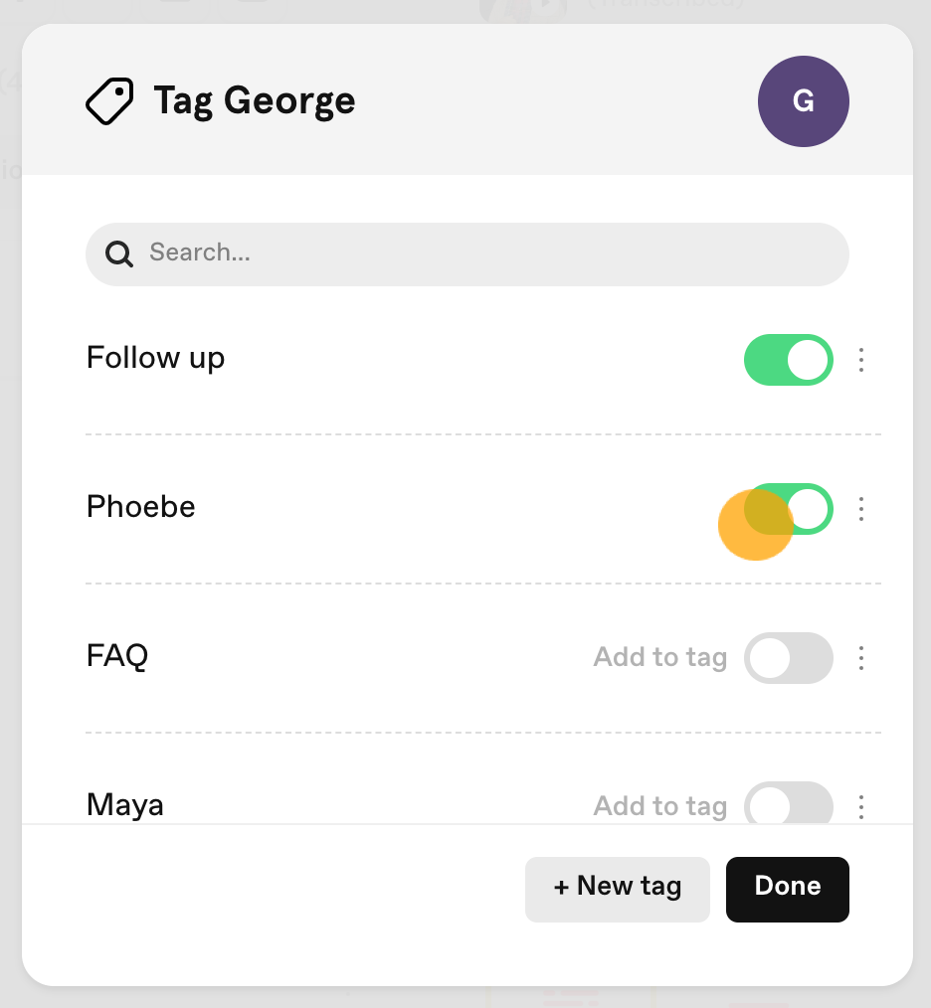Viewport: 931px width, 1008px height.
Task: Switch on the Maya tag toggle
Action: (x=788, y=802)
